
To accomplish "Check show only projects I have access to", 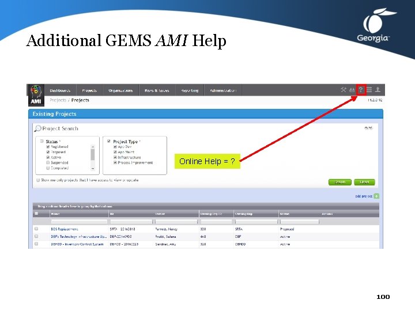I will (x=38, y=180).
